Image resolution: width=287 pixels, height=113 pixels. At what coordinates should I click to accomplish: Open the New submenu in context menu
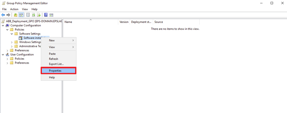coord(59,40)
